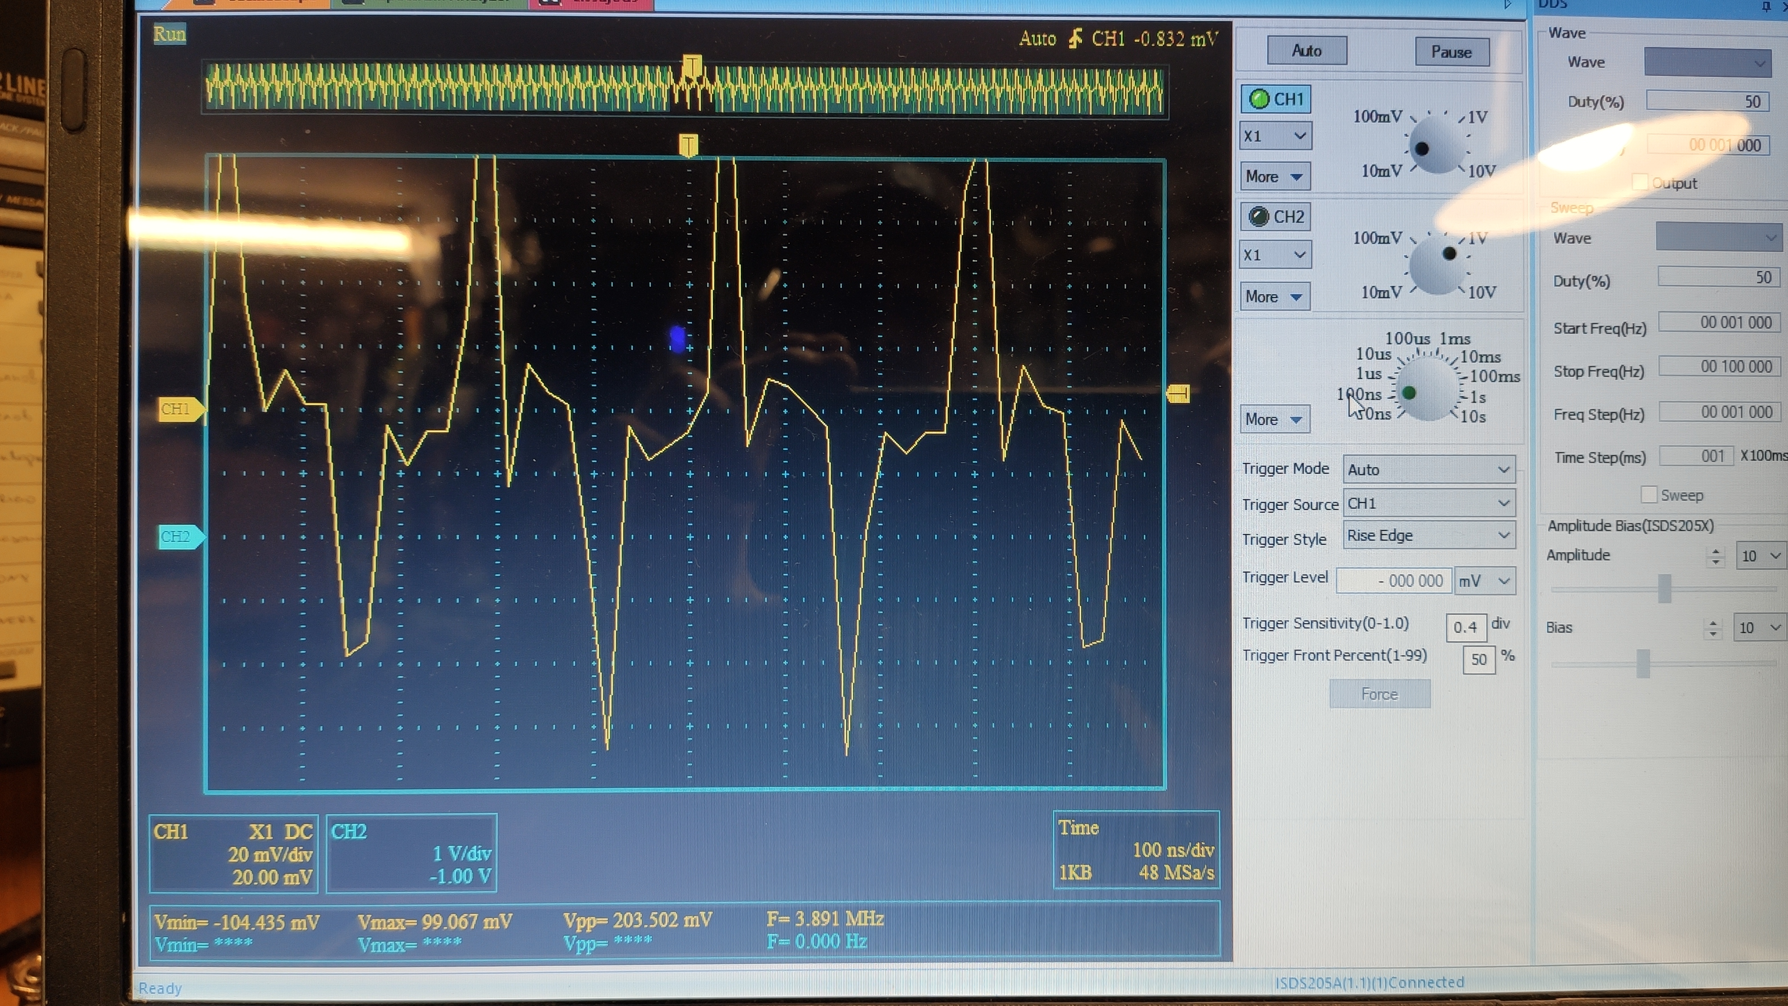Screen dimensions: 1788x1006
Task: Click the Vmin= -104.435 mV measurement
Action: coord(237,923)
